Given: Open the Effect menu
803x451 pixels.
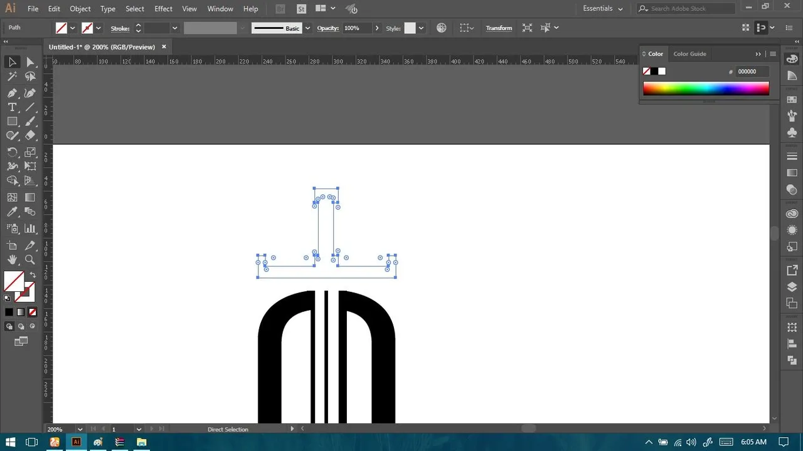Looking at the screenshot, I should [x=163, y=9].
